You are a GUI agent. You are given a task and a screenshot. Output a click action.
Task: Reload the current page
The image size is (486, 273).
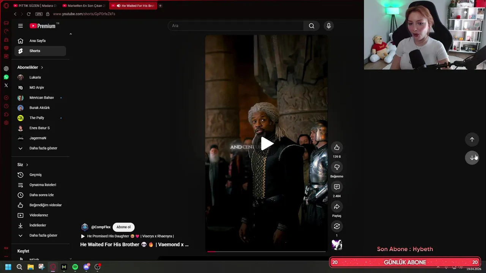click(x=28, y=14)
